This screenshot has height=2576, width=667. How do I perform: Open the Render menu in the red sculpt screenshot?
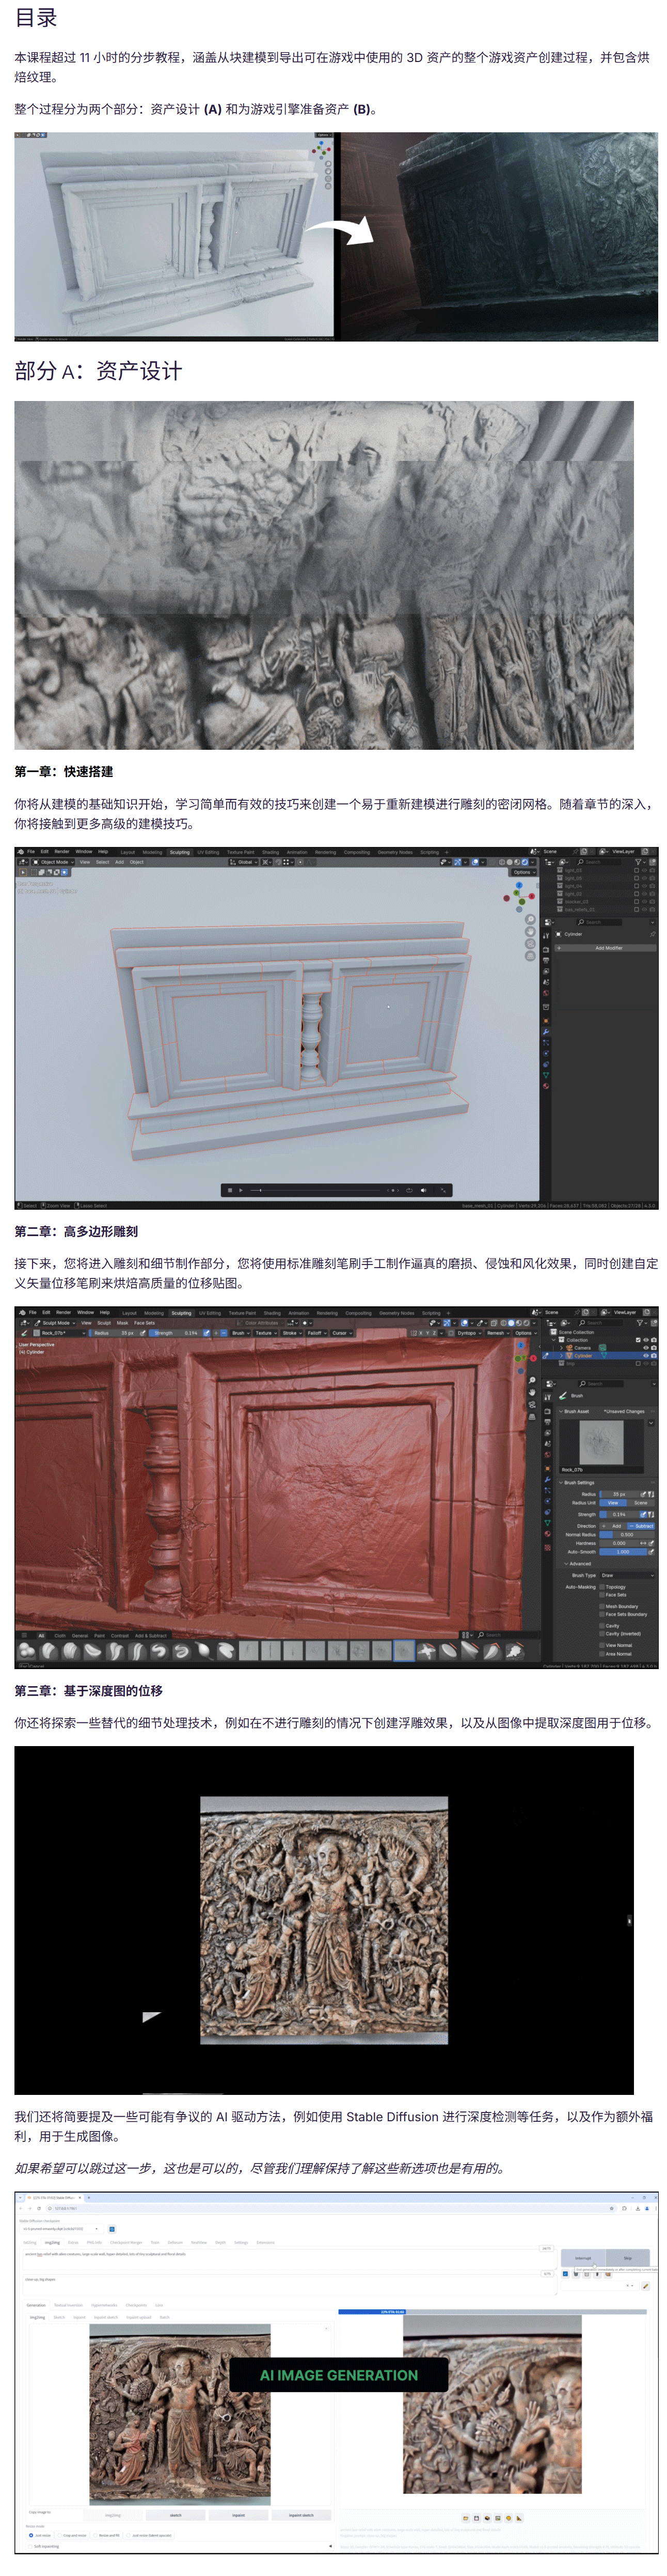(64, 1313)
